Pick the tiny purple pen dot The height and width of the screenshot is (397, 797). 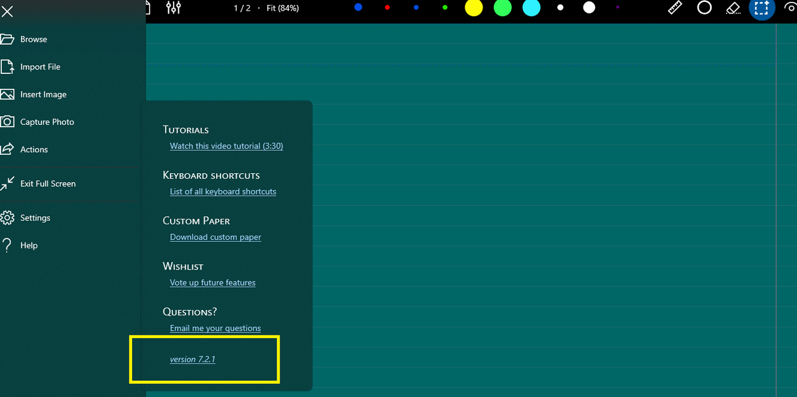(x=618, y=7)
